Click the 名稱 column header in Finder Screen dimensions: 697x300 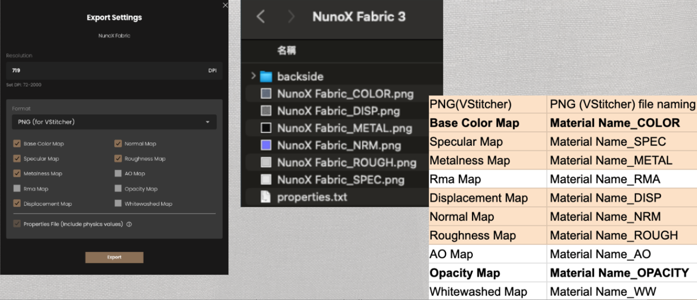coord(286,51)
